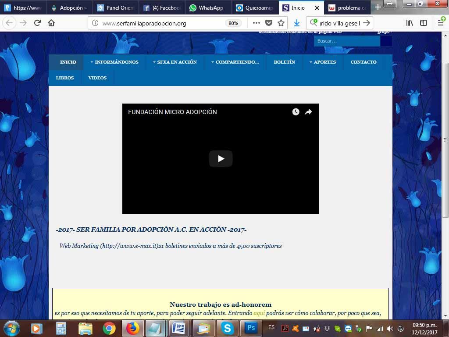Viewport: 449px width, 337px height.
Task: Open Photoshop from the taskbar
Action: (251, 328)
